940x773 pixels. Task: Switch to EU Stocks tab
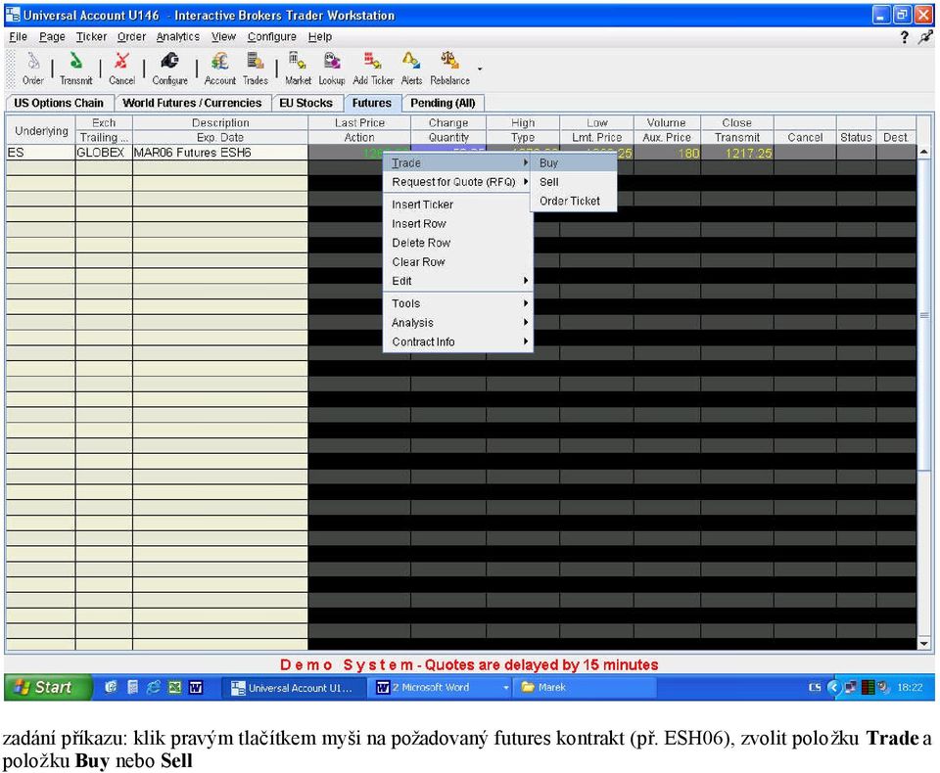305,103
